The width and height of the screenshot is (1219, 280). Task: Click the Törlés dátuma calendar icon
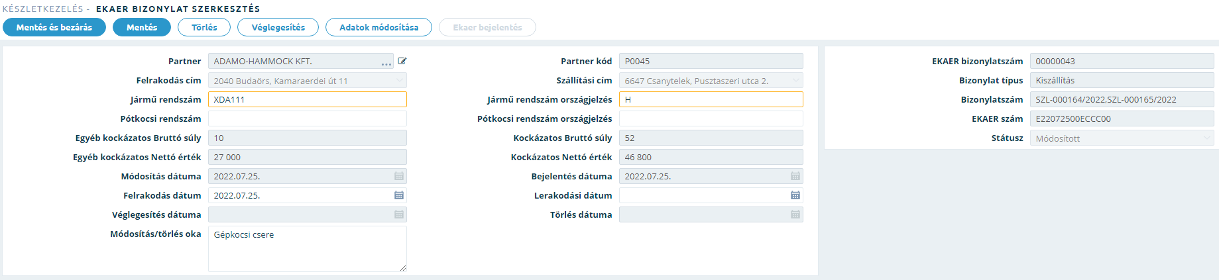pos(795,214)
